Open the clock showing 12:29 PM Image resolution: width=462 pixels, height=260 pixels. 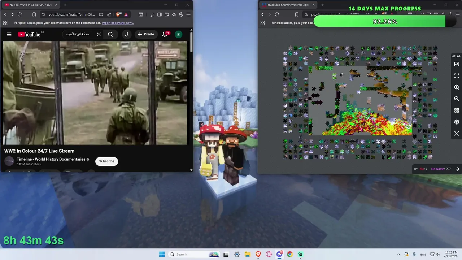(450, 254)
